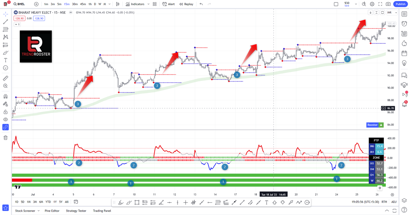Toggle lock all drawing tools
Screen dimensions: 409x215
pos(5,112)
